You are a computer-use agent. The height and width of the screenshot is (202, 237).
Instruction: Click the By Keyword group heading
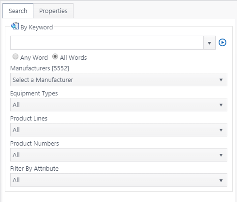coord(37,27)
